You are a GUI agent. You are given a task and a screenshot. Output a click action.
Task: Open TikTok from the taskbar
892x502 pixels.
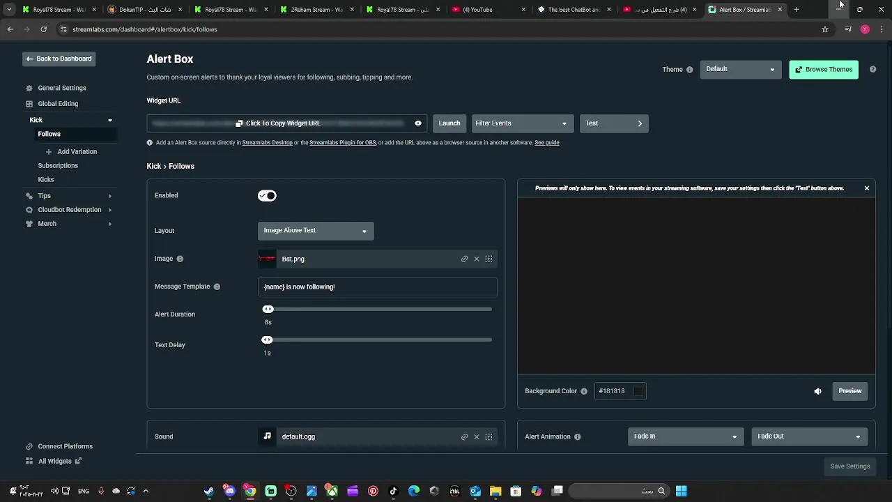pyautogui.click(x=394, y=491)
